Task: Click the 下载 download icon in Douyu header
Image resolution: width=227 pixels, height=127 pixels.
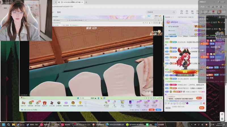Action: [192, 12]
